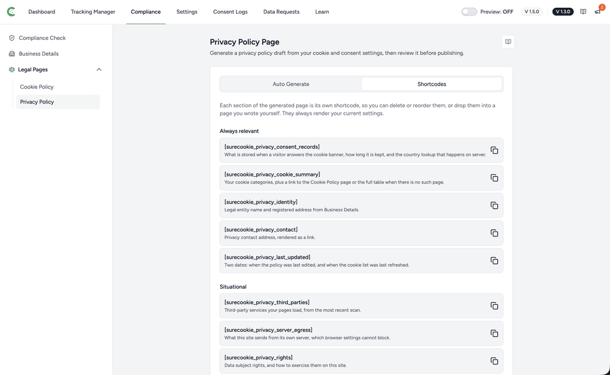This screenshot has width=610, height=375.
Task: Click the [surecookie_privacy_identity] text
Action: (261, 202)
